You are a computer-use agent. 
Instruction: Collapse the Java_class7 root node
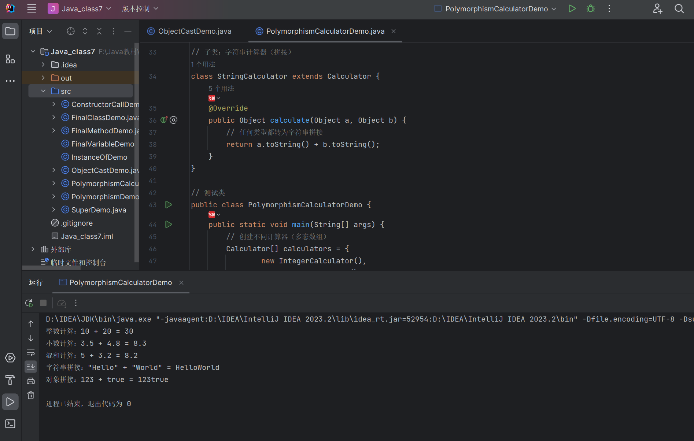tap(33, 52)
